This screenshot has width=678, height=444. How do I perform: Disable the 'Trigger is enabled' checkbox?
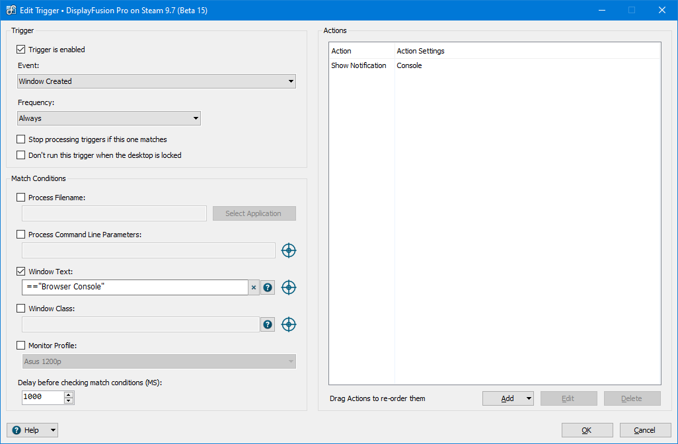(x=21, y=50)
